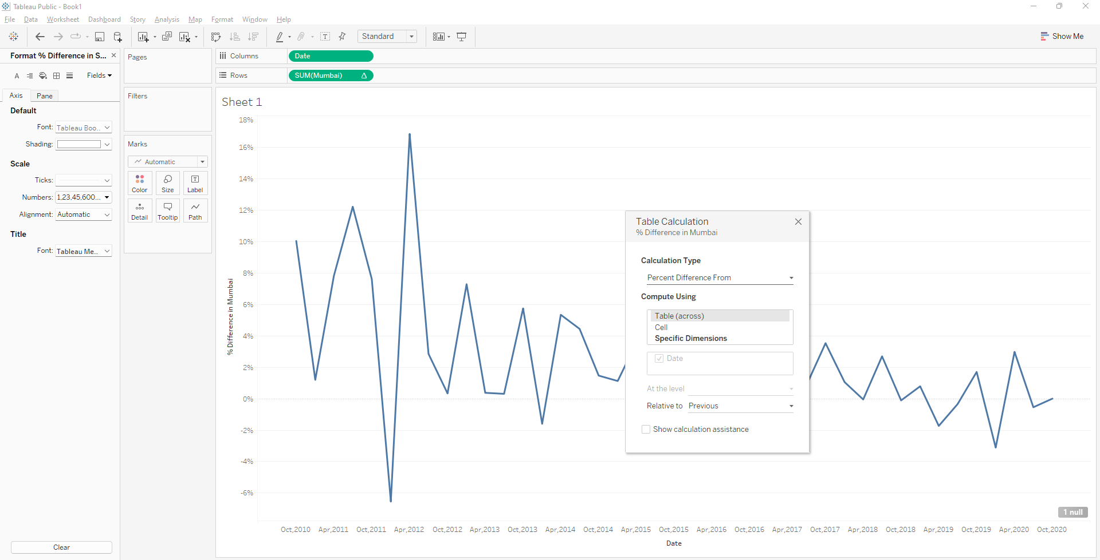
Task: Open the Worksheet menu
Action: (x=63, y=19)
